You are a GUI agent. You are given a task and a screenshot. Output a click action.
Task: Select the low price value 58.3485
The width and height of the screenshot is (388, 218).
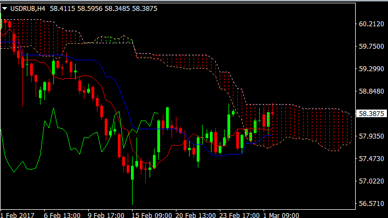pyautogui.click(x=117, y=9)
